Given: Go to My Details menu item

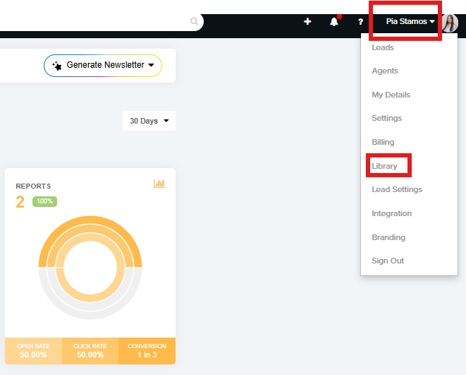Looking at the screenshot, I should point(391,95).
